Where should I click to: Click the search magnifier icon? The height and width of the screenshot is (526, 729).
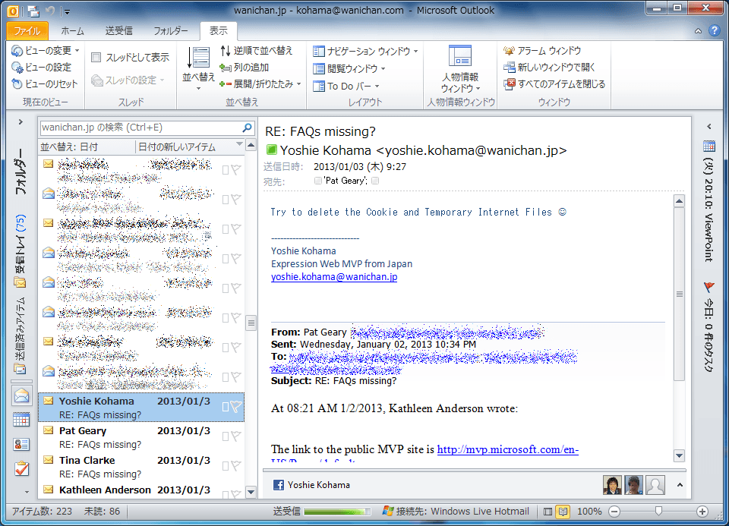click(x=248, y=128)
